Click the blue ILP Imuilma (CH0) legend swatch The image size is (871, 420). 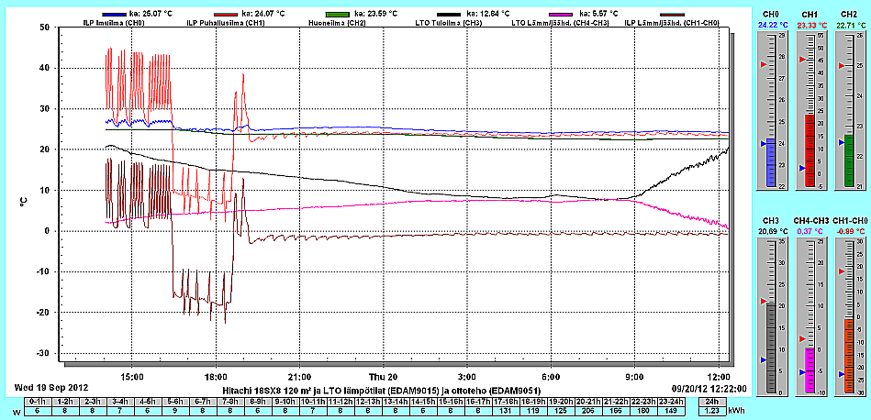(113, 15)
